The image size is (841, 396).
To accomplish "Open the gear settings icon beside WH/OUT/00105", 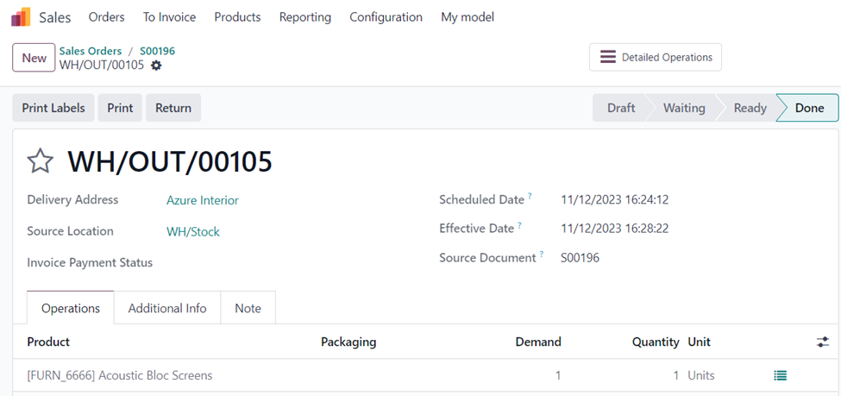I will coord(156,66).
